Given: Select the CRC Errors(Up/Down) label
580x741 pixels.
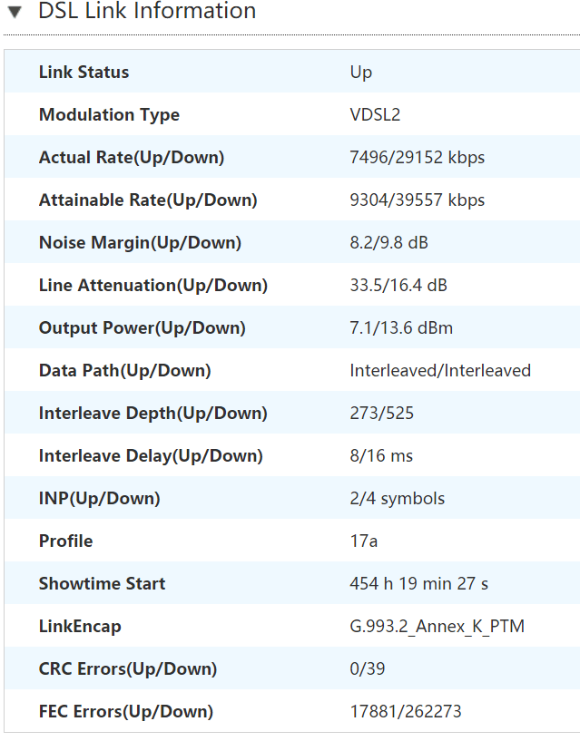Looking at the screenshot, I should click(x=127, y=669).
